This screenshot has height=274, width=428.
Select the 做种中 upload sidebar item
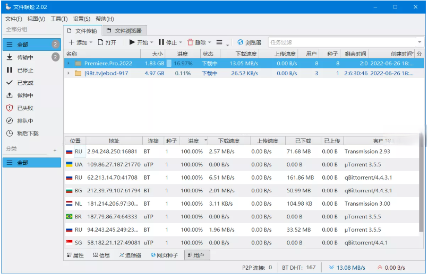[x=32, y=95]
